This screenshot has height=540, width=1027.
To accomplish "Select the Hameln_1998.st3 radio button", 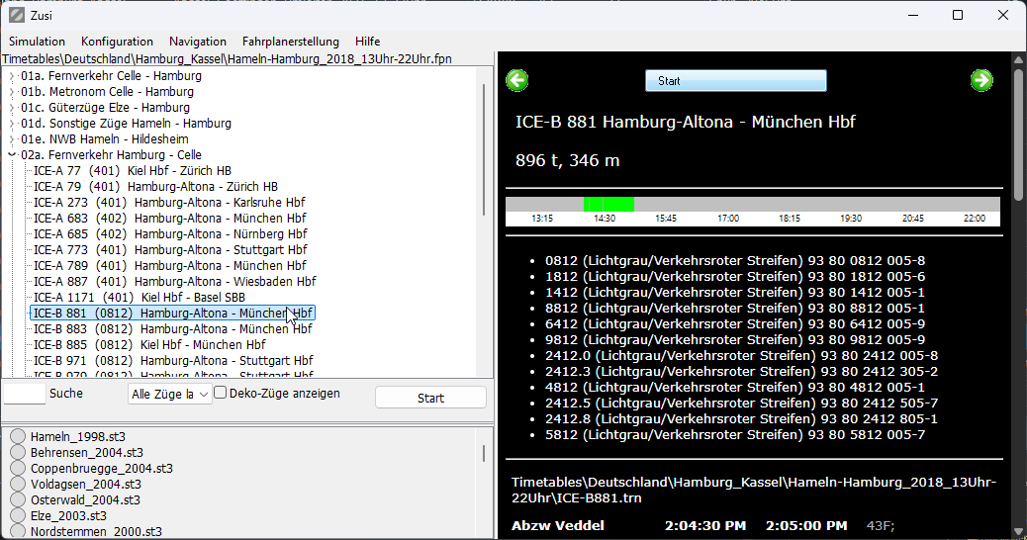I will [18, 436].
